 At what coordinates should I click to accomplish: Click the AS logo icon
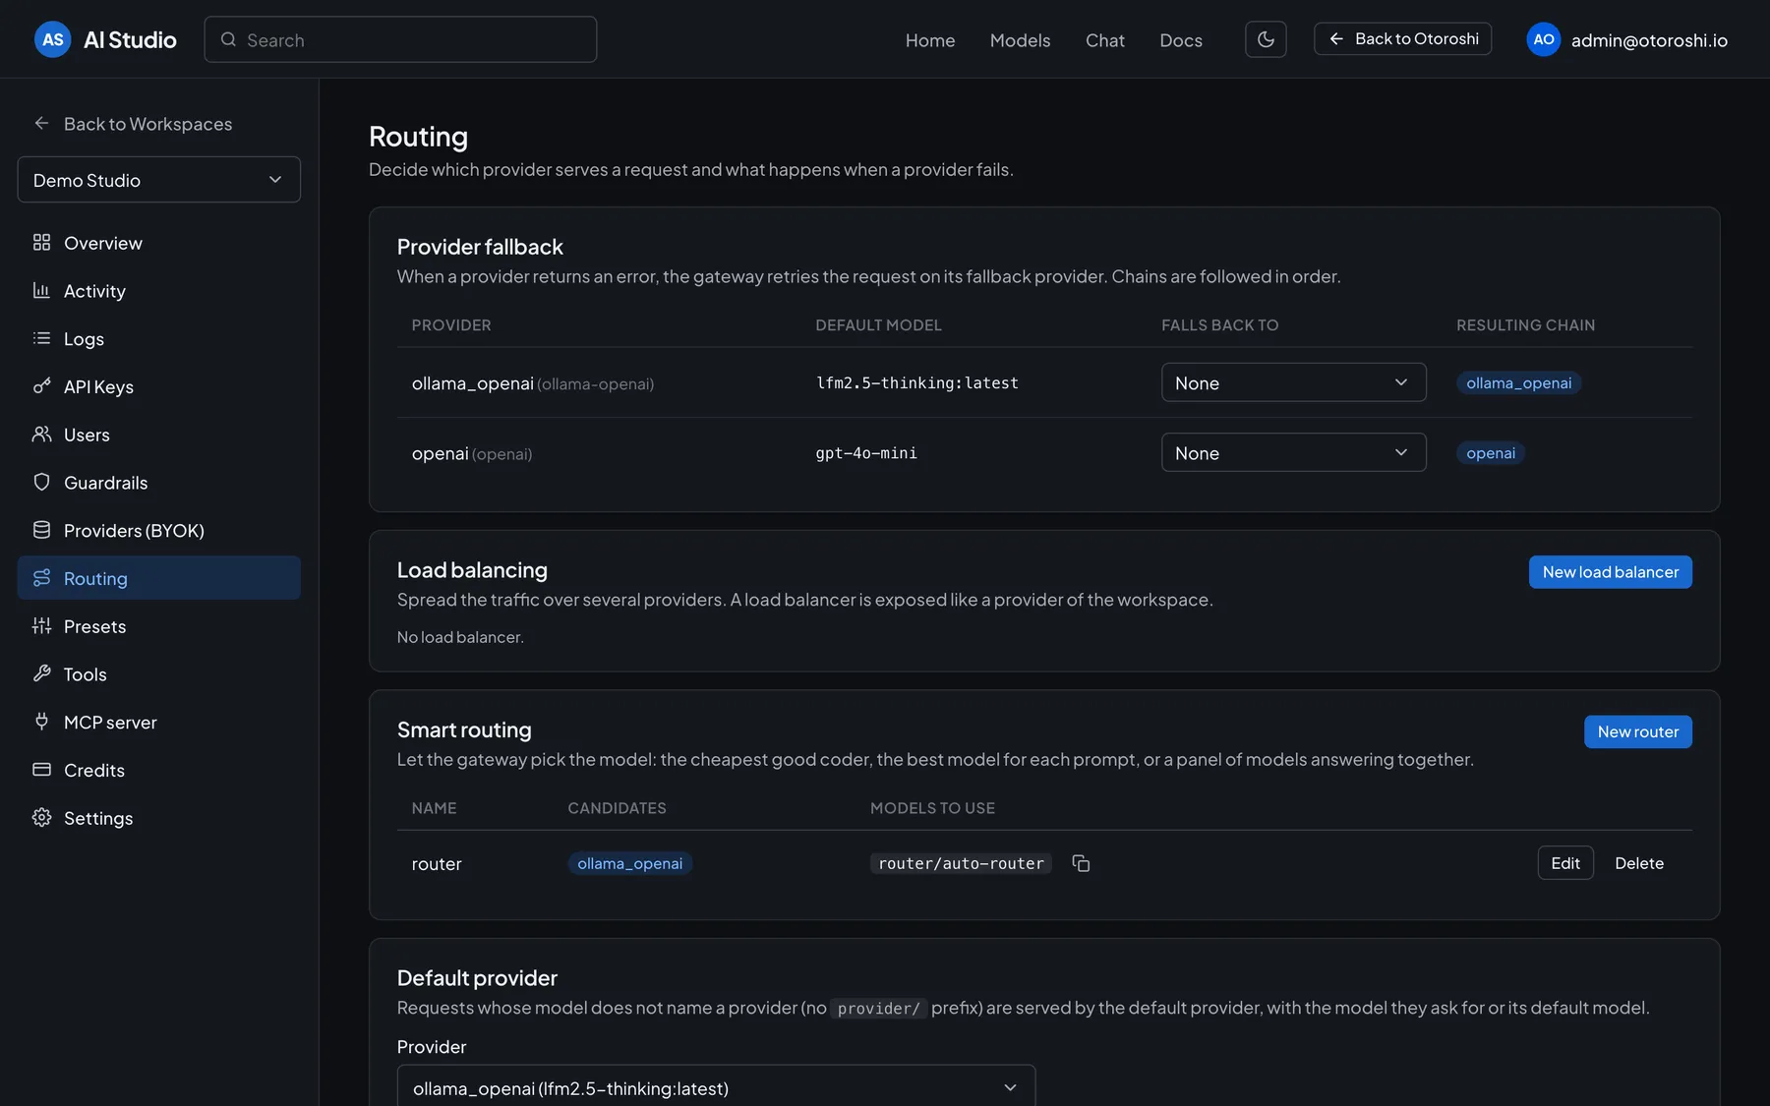(x=53, y=39)
